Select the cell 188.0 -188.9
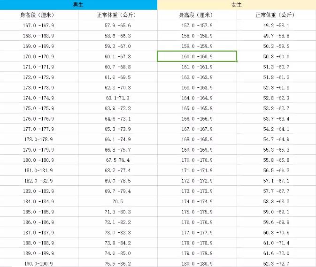Image resolution: width=316 pixels, height=267 pixels. [x=39, y=243]
